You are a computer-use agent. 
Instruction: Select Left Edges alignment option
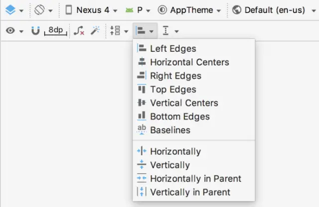173,49
